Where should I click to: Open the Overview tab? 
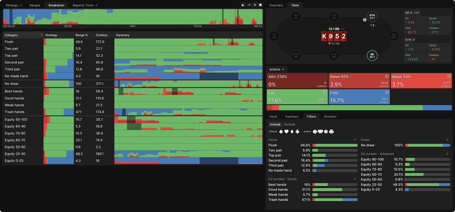coord(276,5)
